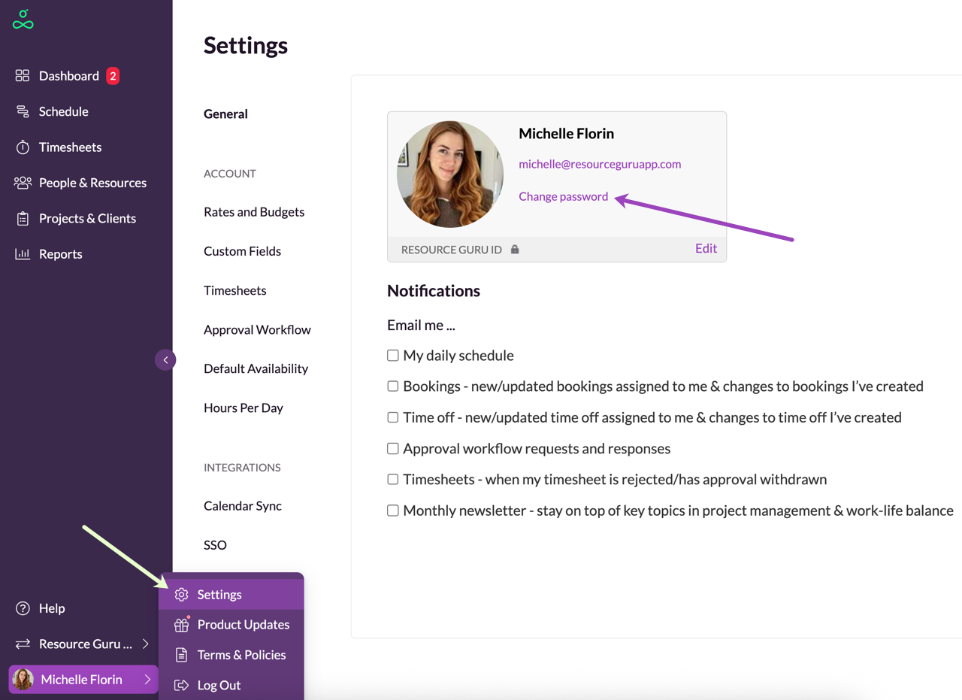Click Edit on the profile card
This screenshot has height=700, width=962.
(x=706, y=249)
